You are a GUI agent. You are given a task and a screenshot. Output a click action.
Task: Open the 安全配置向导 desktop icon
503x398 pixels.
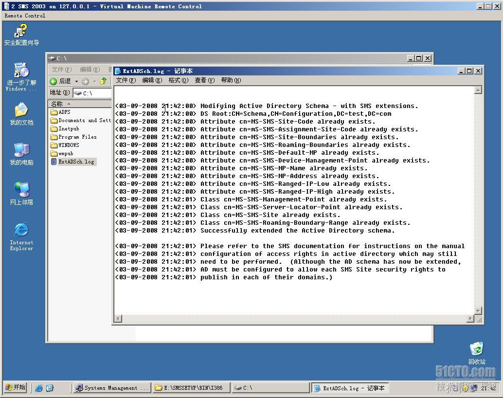point(21,36)
